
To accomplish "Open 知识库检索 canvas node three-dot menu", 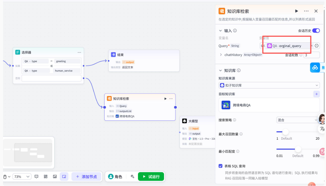I will pyautogui.click(x=171, y=99).
